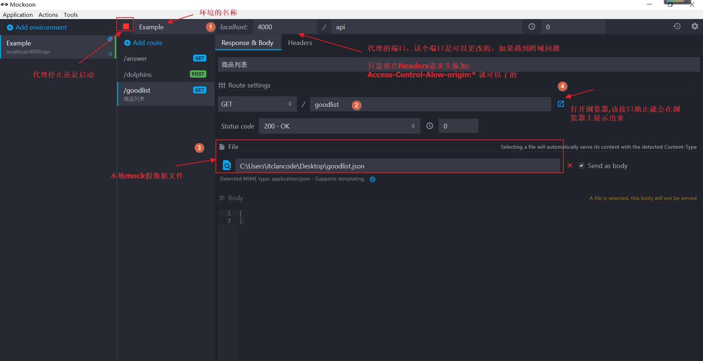The image size is (703, 361).
Task: Select the /goodlist GET route
Action: 166,94
